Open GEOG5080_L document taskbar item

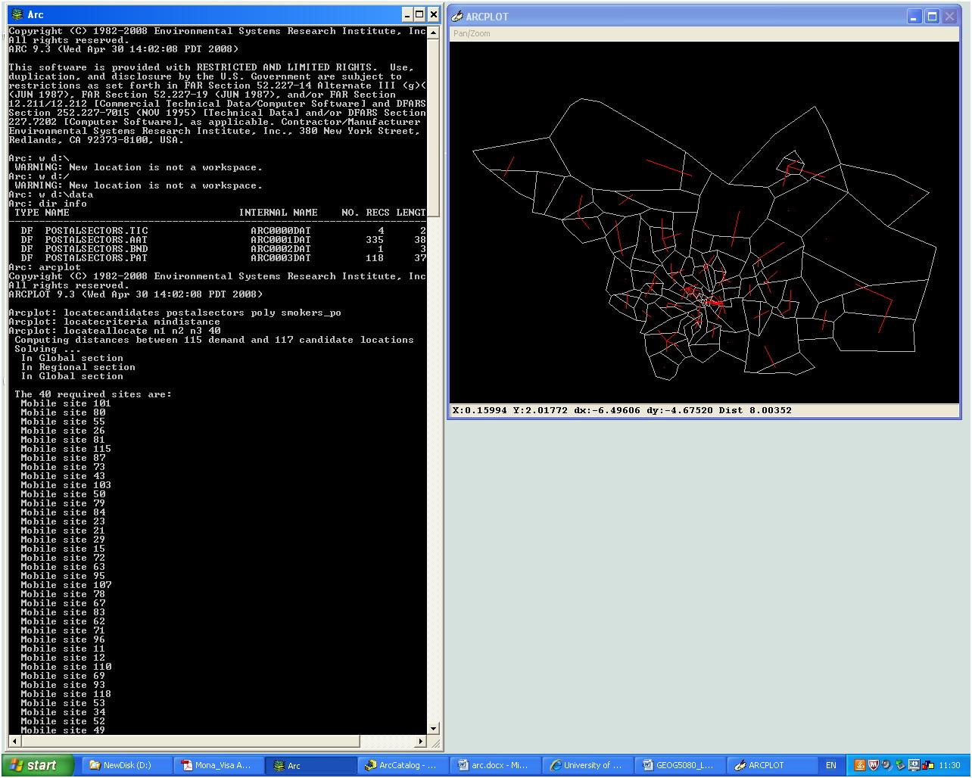pos(680,765)
